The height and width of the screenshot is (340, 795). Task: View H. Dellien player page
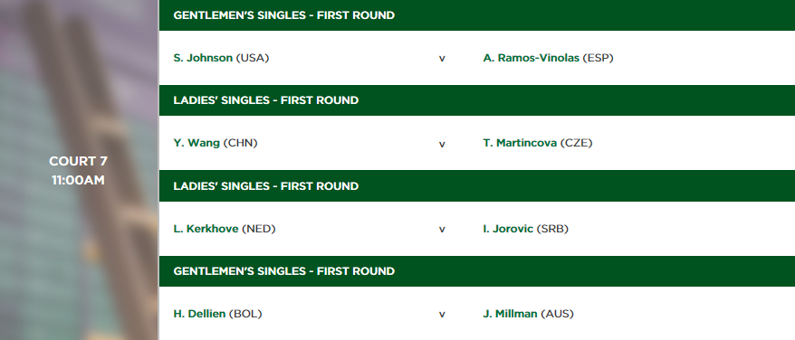coord(199,314)
